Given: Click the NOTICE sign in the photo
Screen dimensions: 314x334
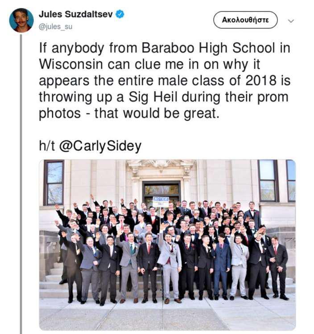Looking at the screenshot, I should pos(161,201).
